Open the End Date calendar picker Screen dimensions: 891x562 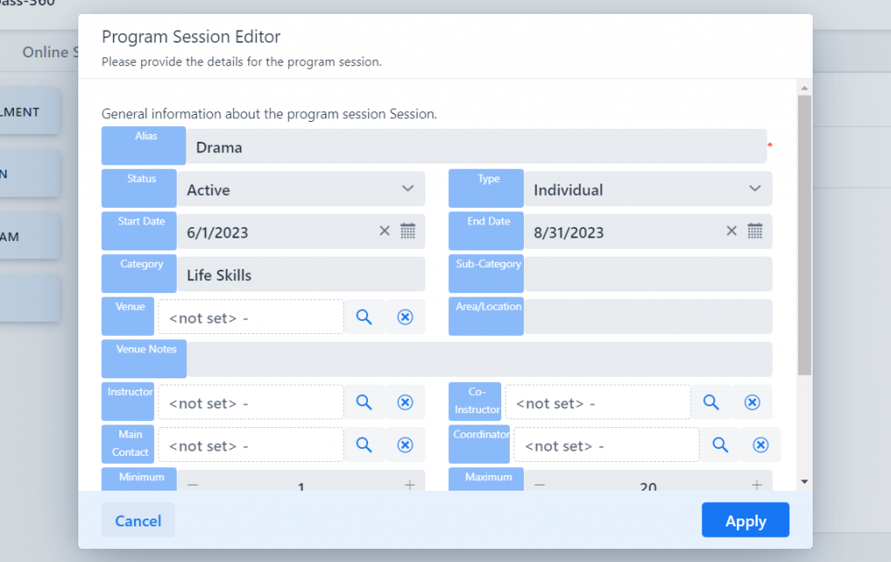(x=754, y=231)
